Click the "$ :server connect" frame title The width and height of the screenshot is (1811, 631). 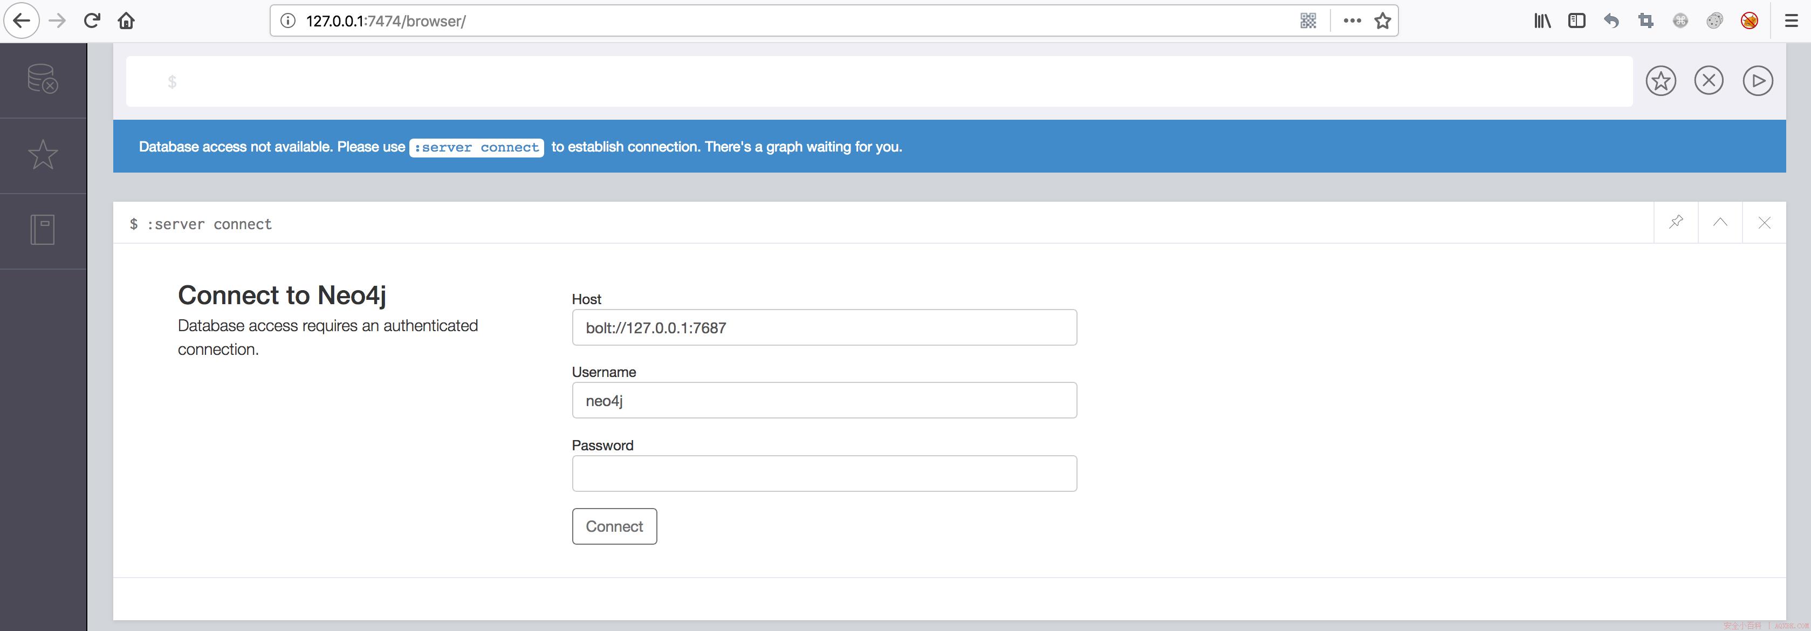[201, 224]
